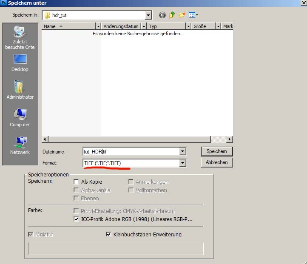Uncheck Kleinbuchstaben-Erweiterung option
Viewport: 307px width, 264px height.
108,234
